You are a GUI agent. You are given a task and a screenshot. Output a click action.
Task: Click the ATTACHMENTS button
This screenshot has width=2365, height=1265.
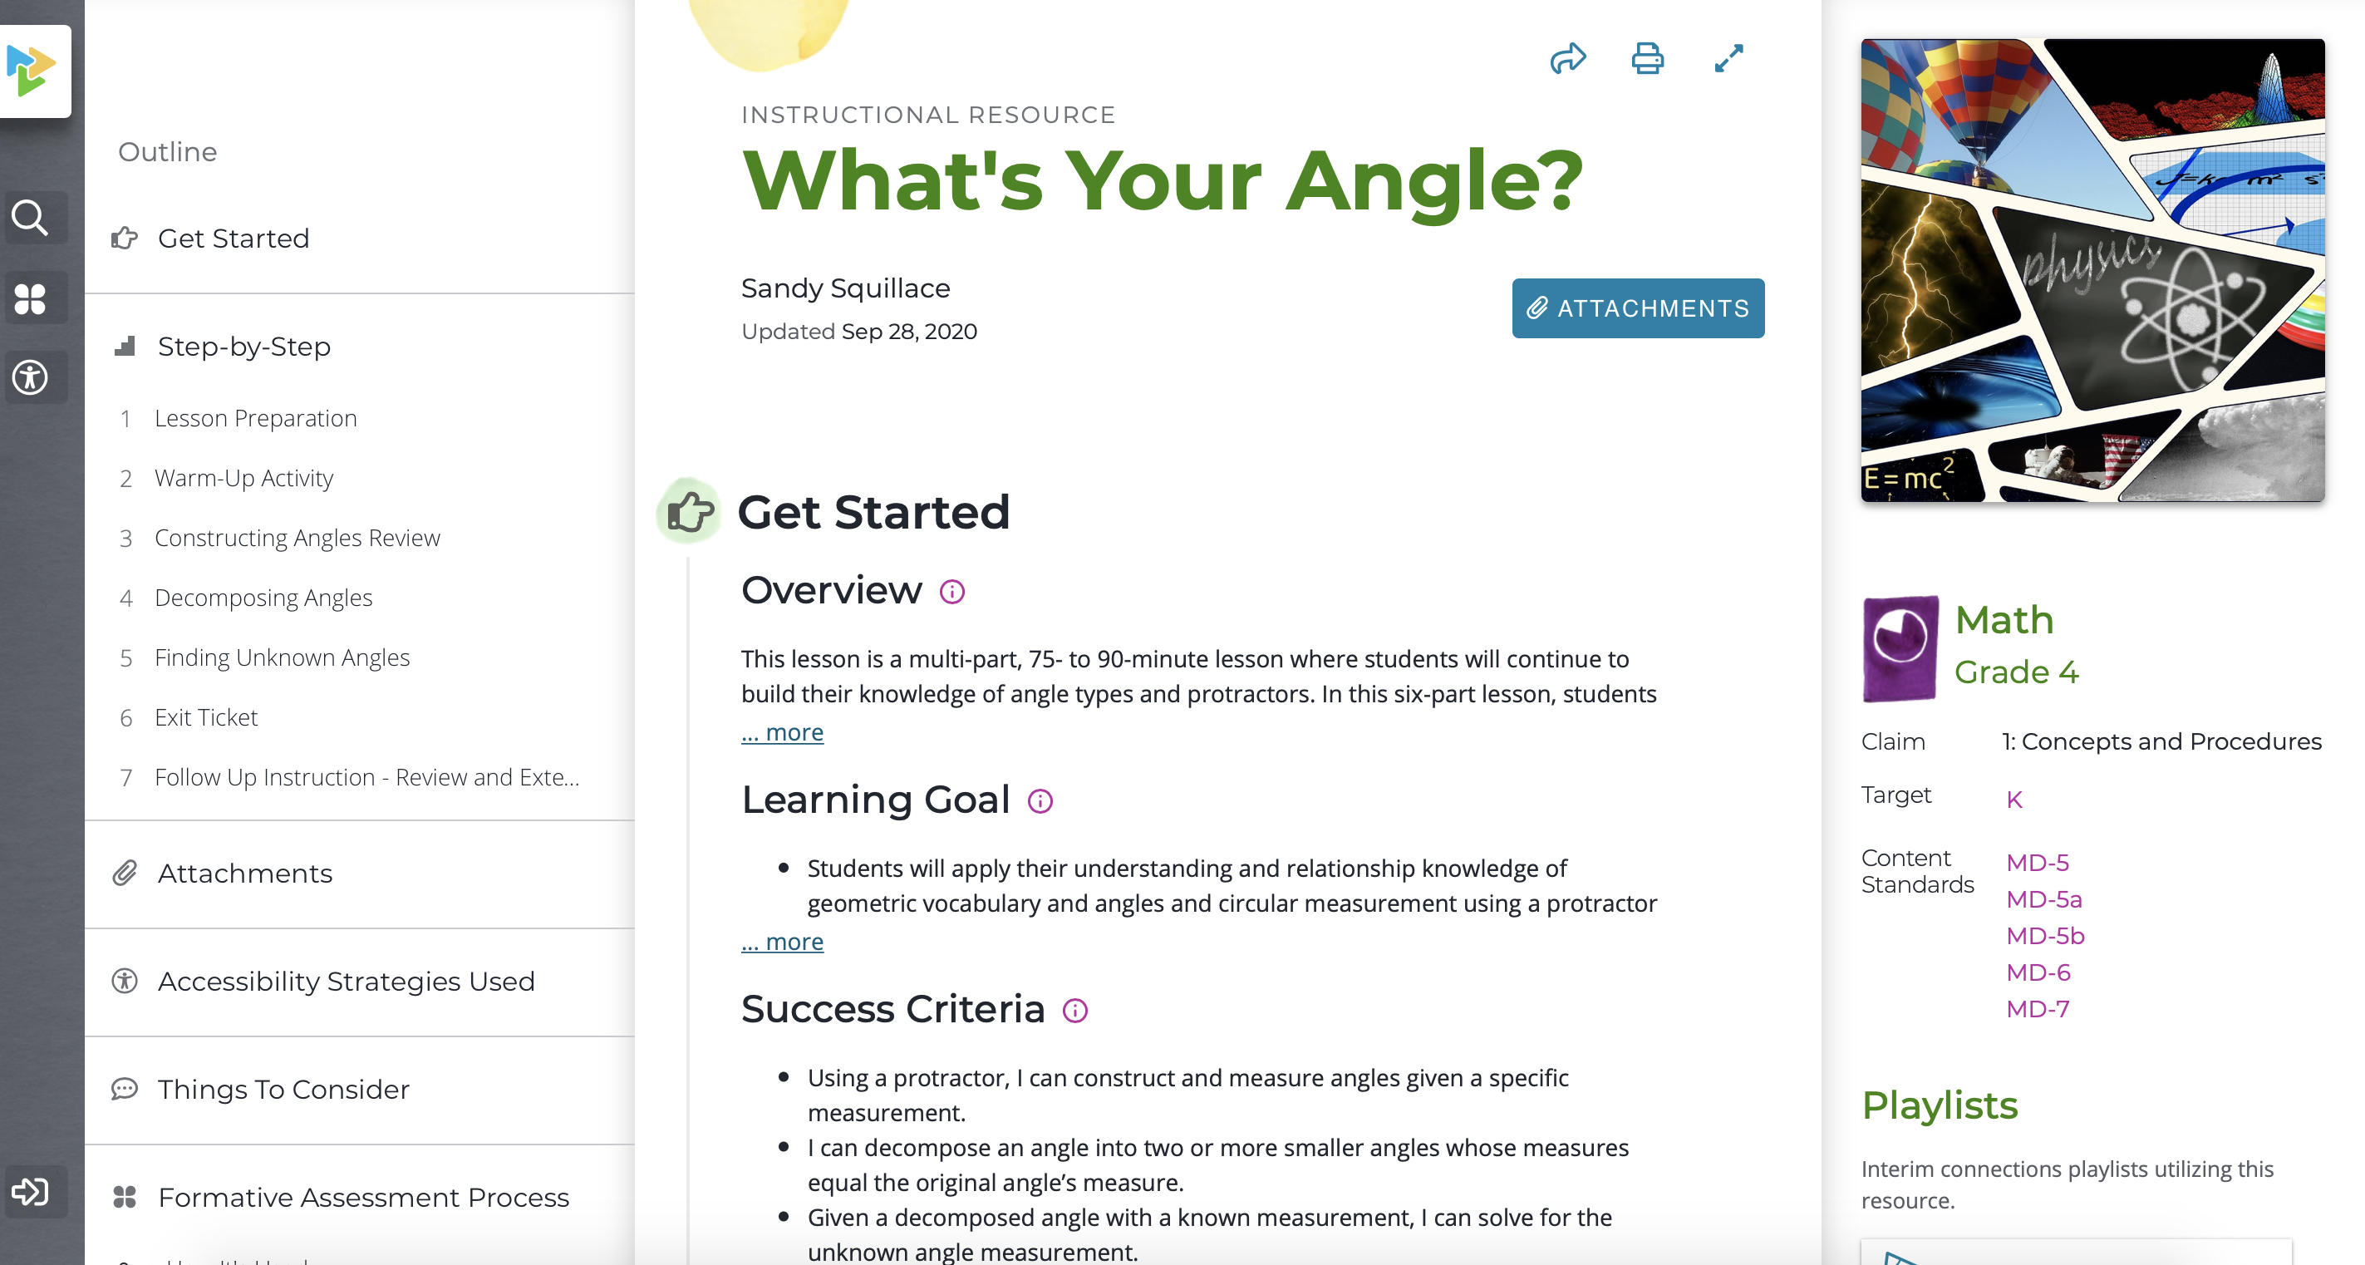click(x=1638, y=308)
